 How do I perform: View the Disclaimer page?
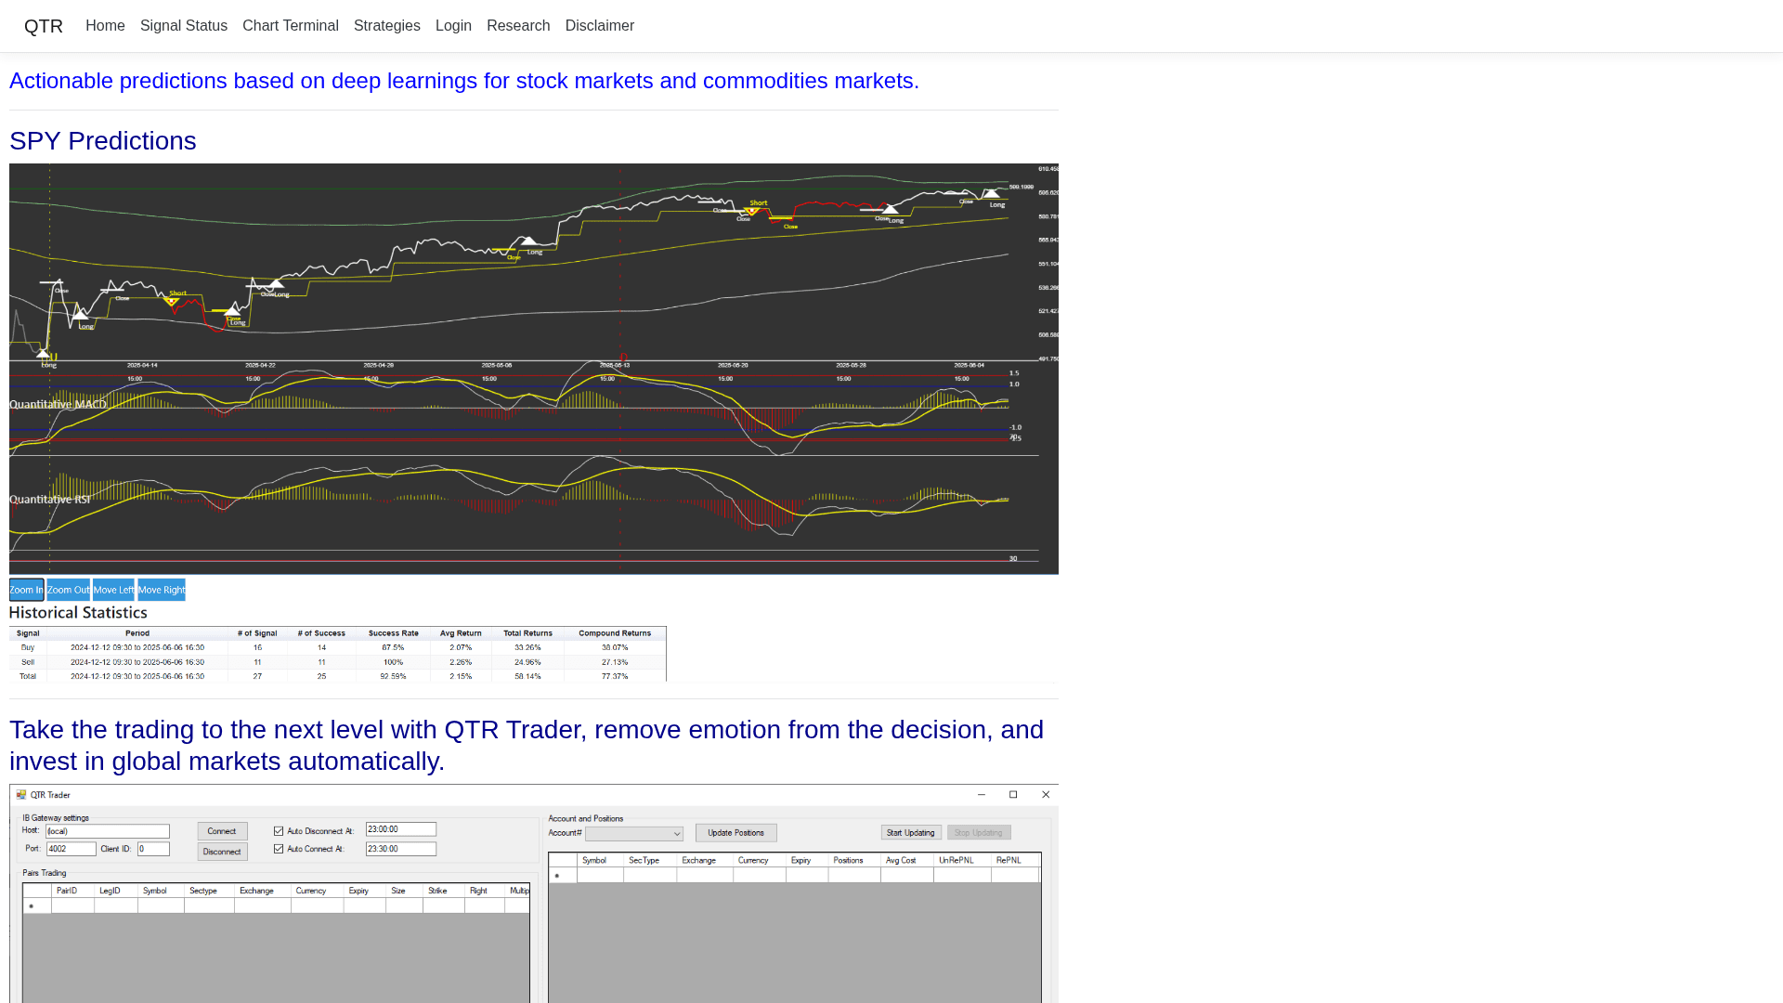[x=600, y=26]
